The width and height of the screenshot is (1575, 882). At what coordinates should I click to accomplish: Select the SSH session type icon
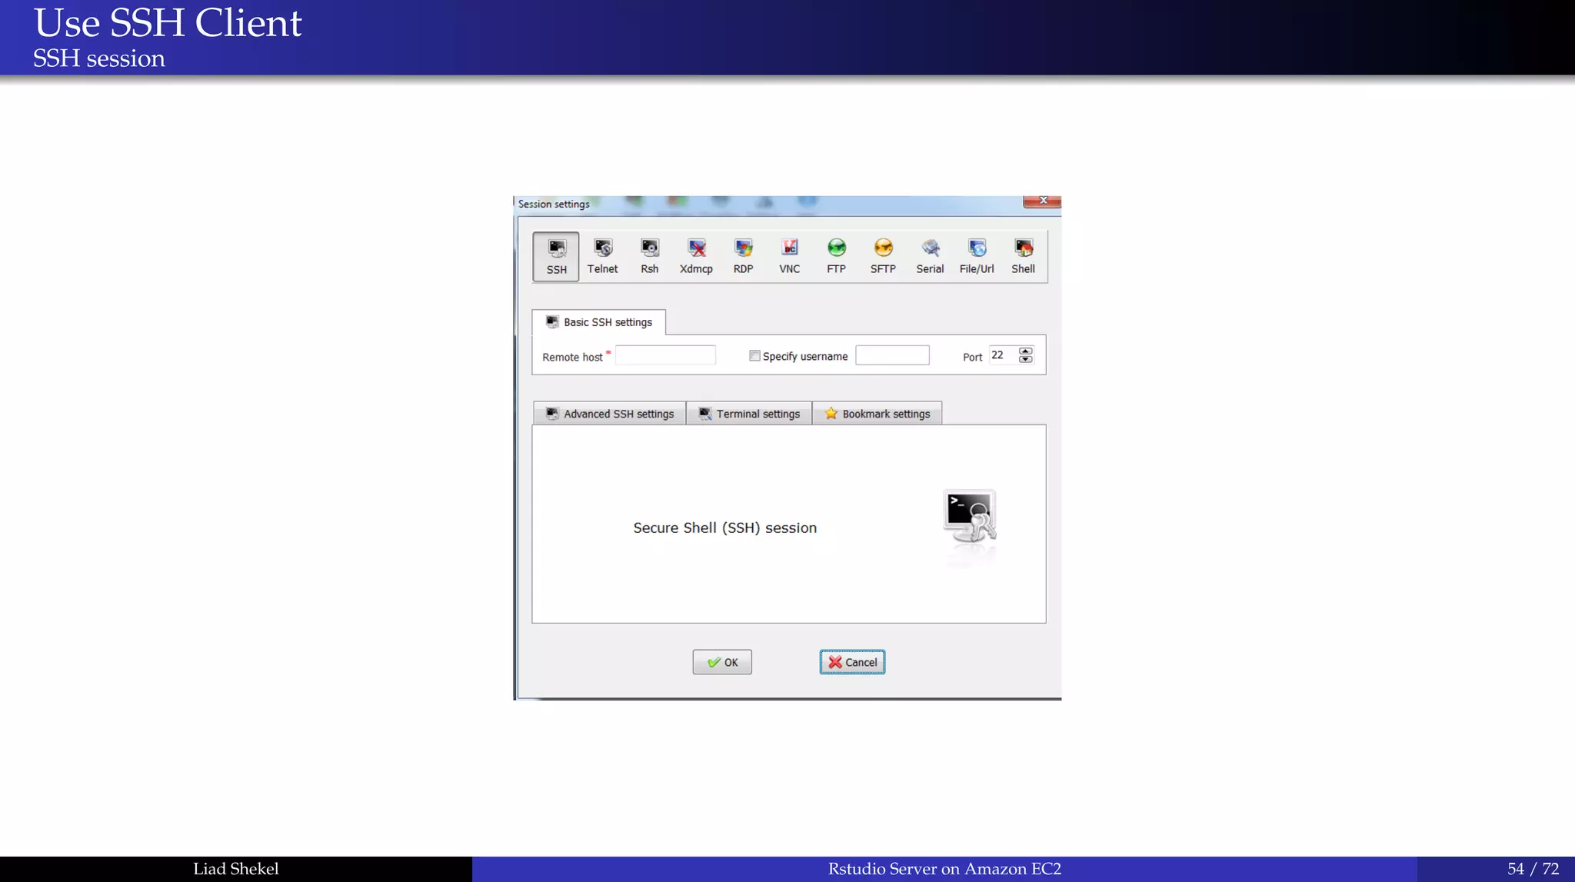[556, 257]
